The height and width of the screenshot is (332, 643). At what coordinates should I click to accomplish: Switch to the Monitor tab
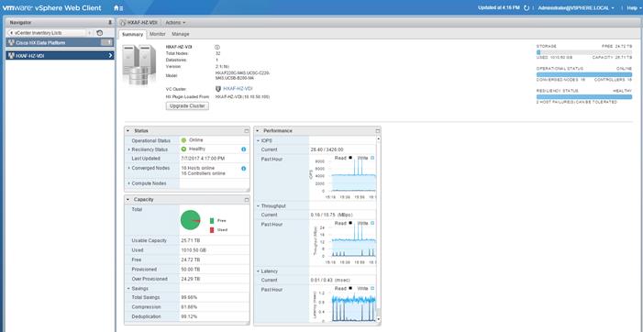(158, 34)
